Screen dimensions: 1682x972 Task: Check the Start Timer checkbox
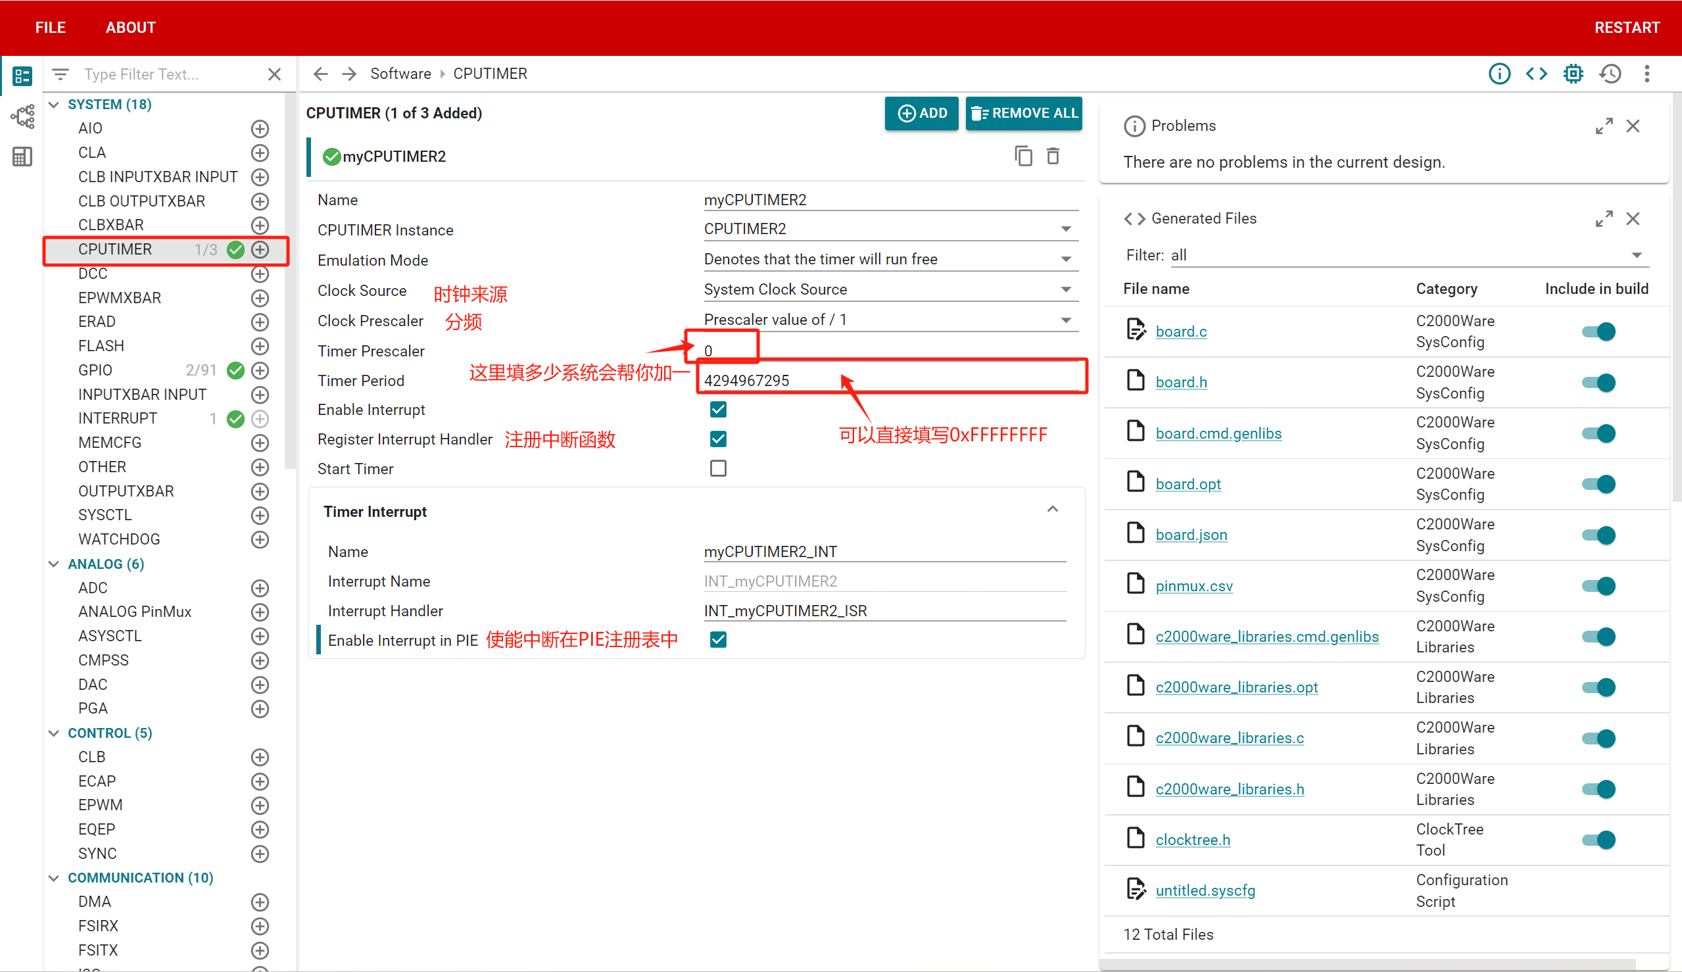[x=718, y=469]
